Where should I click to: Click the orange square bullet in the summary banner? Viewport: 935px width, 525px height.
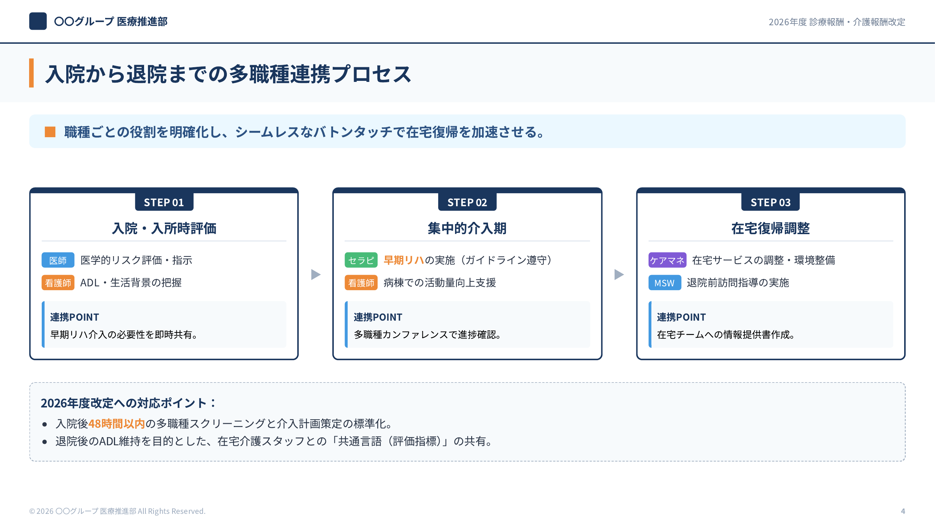(x=50, y=132)
